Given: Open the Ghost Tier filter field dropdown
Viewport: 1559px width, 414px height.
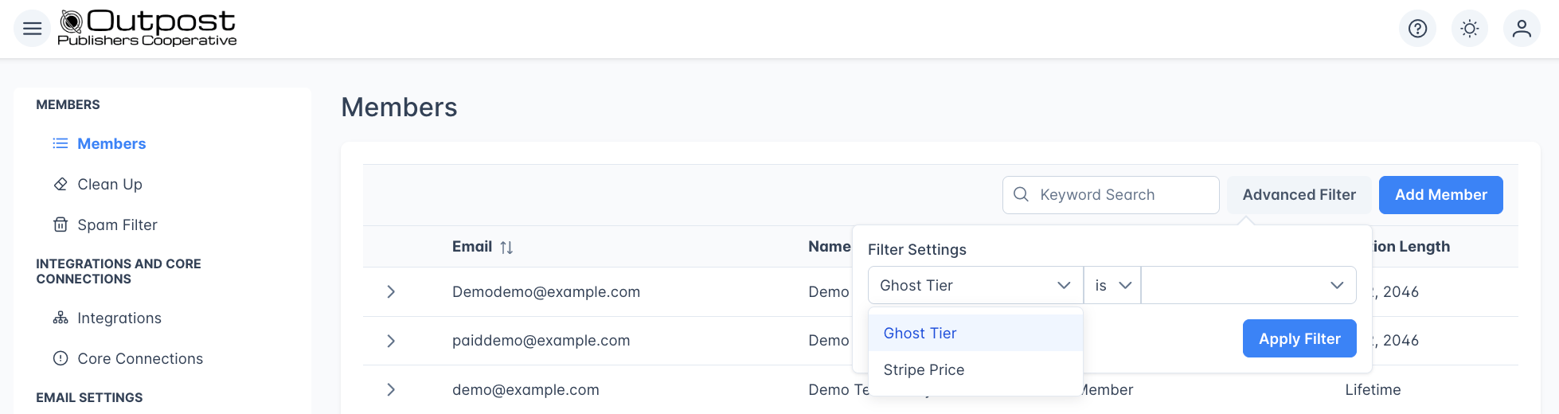Looking at the screenshot, I should (x=975, y=285).
